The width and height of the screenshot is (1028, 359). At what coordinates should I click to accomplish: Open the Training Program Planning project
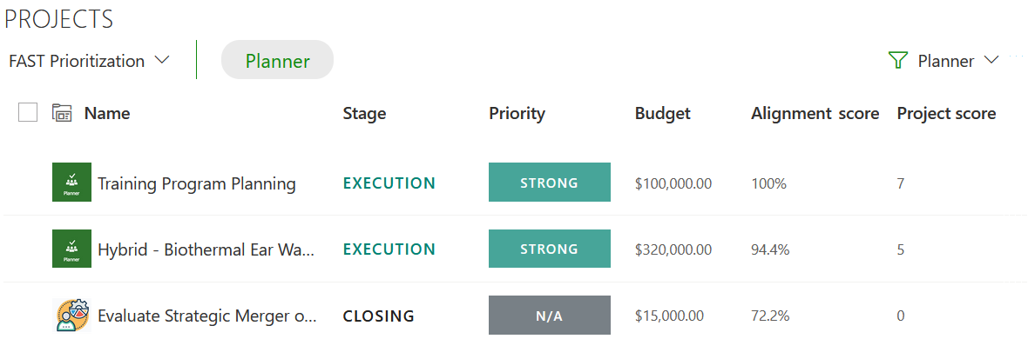[197, 183]
